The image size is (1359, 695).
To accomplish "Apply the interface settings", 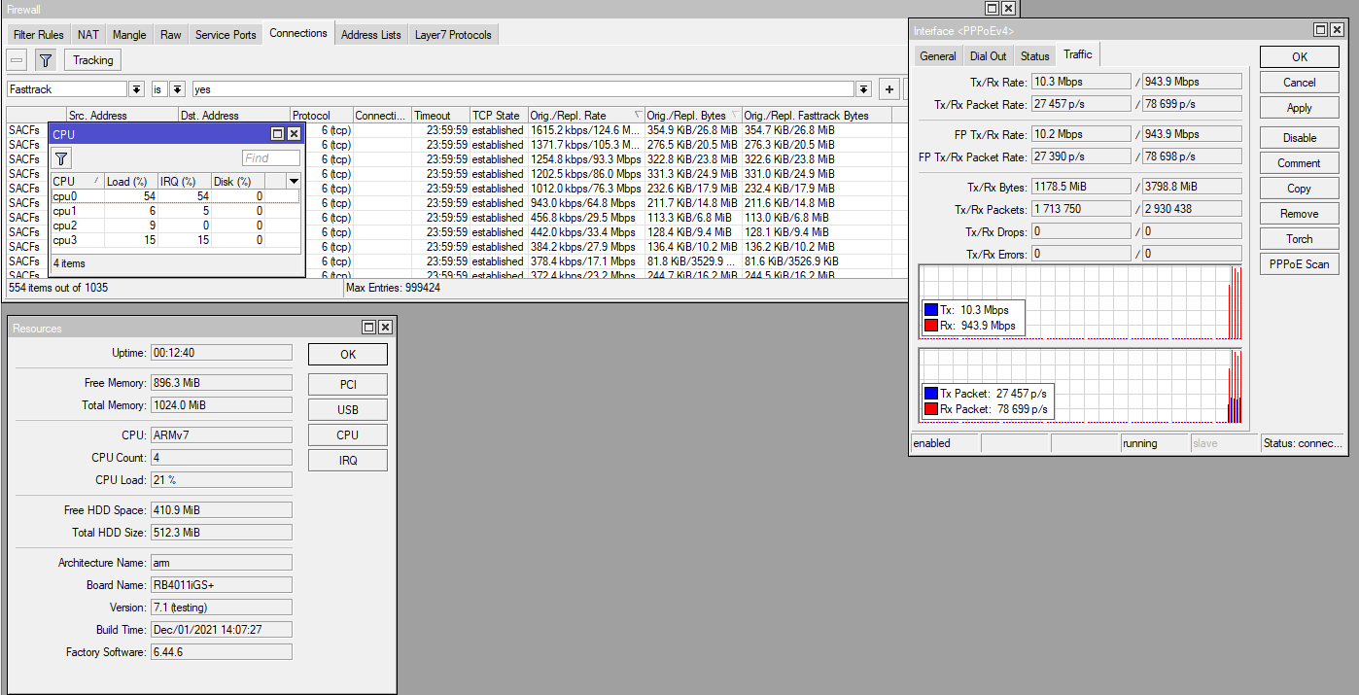I will [1300, 108].
